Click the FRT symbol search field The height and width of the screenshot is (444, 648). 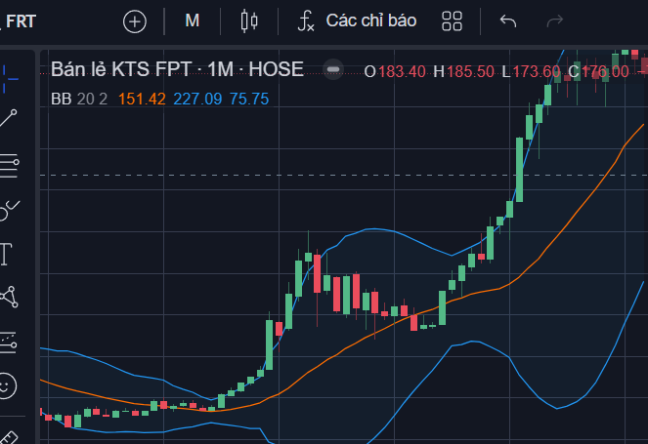[21, 21]
